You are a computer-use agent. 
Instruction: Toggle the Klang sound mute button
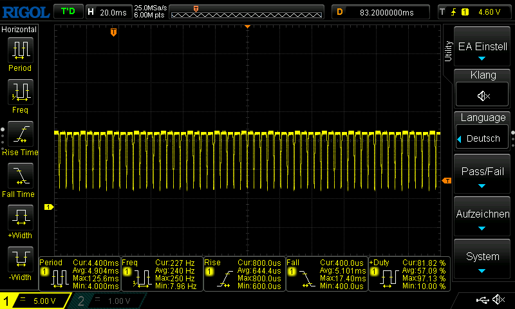click(483, 95)
